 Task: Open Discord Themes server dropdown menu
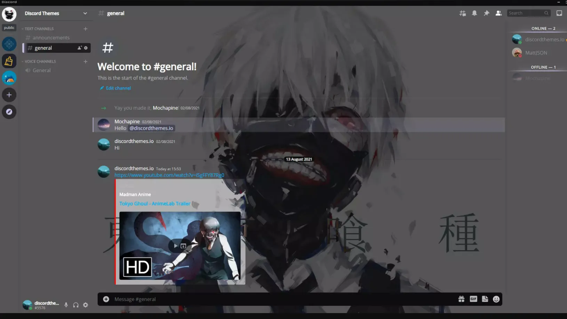pos(56,13)
